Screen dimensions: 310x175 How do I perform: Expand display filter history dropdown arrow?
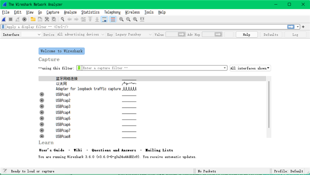(x=298, y=27)
